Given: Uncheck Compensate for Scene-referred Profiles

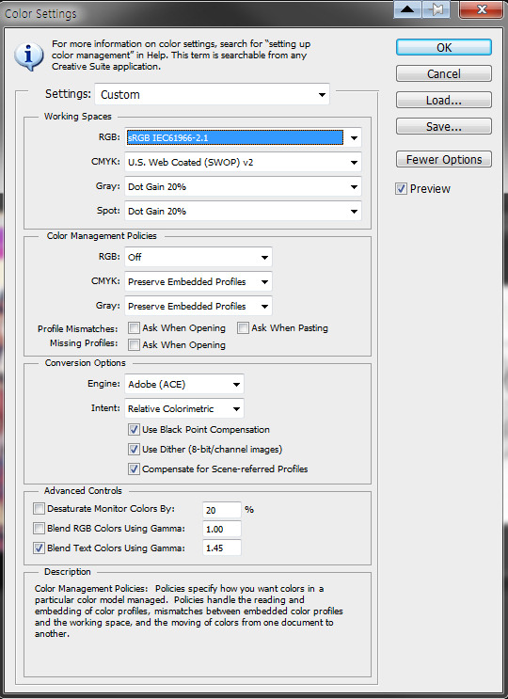Looking at the screenshot, I should 134,469.
